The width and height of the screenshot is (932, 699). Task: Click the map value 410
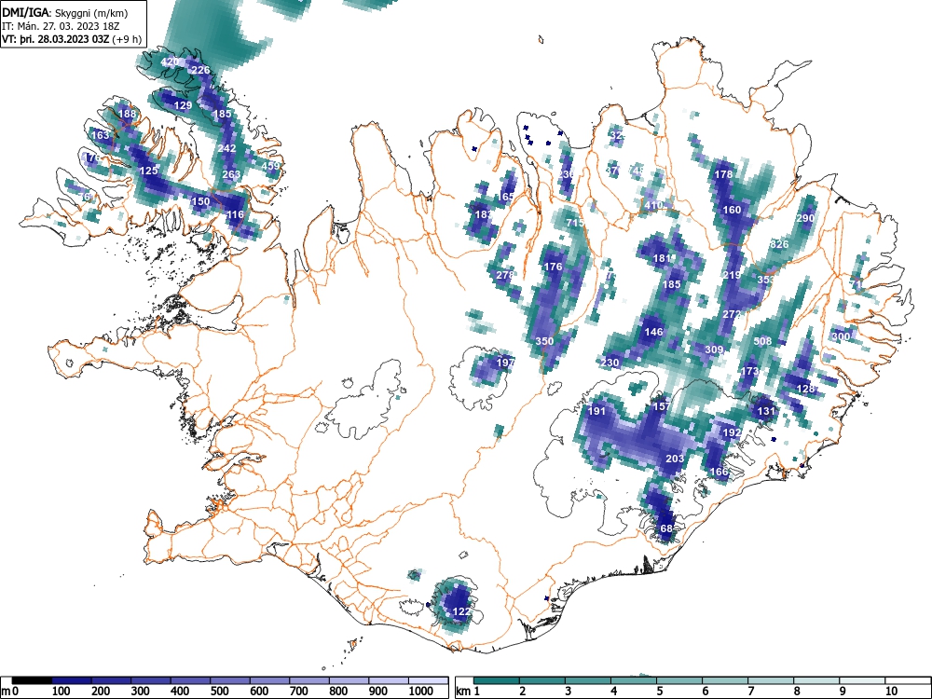click(653, 206)
